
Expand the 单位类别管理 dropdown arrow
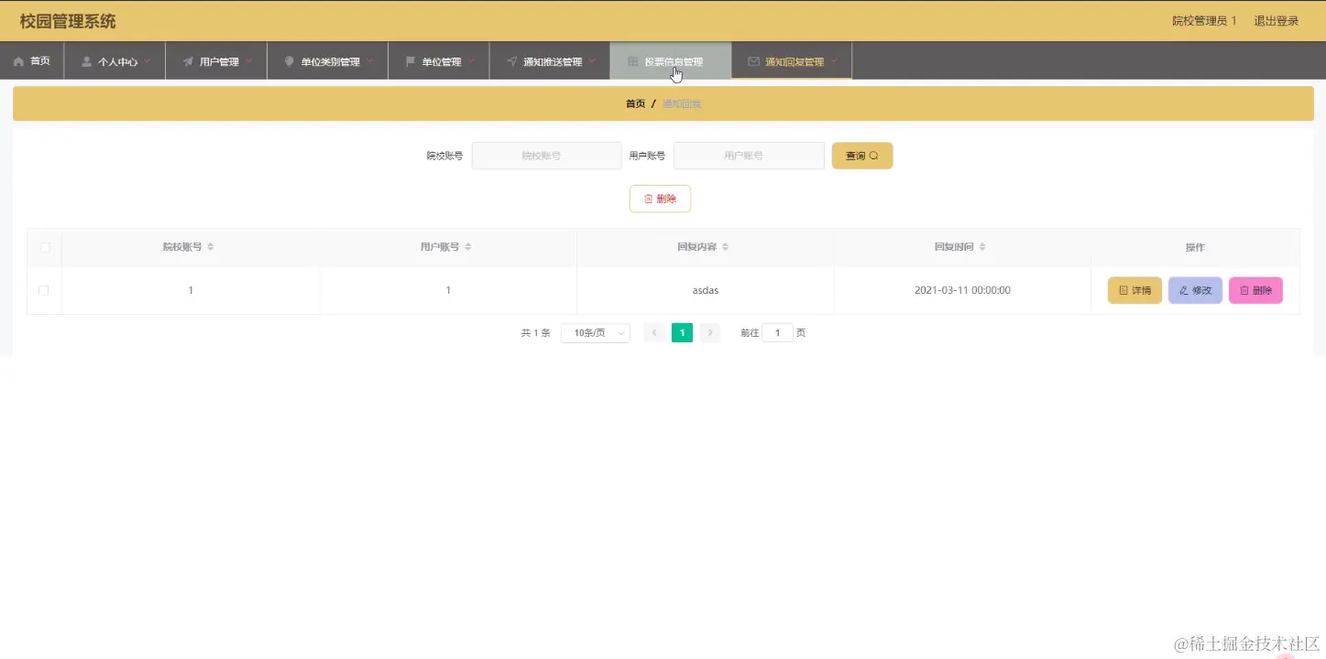click(369, 61)
